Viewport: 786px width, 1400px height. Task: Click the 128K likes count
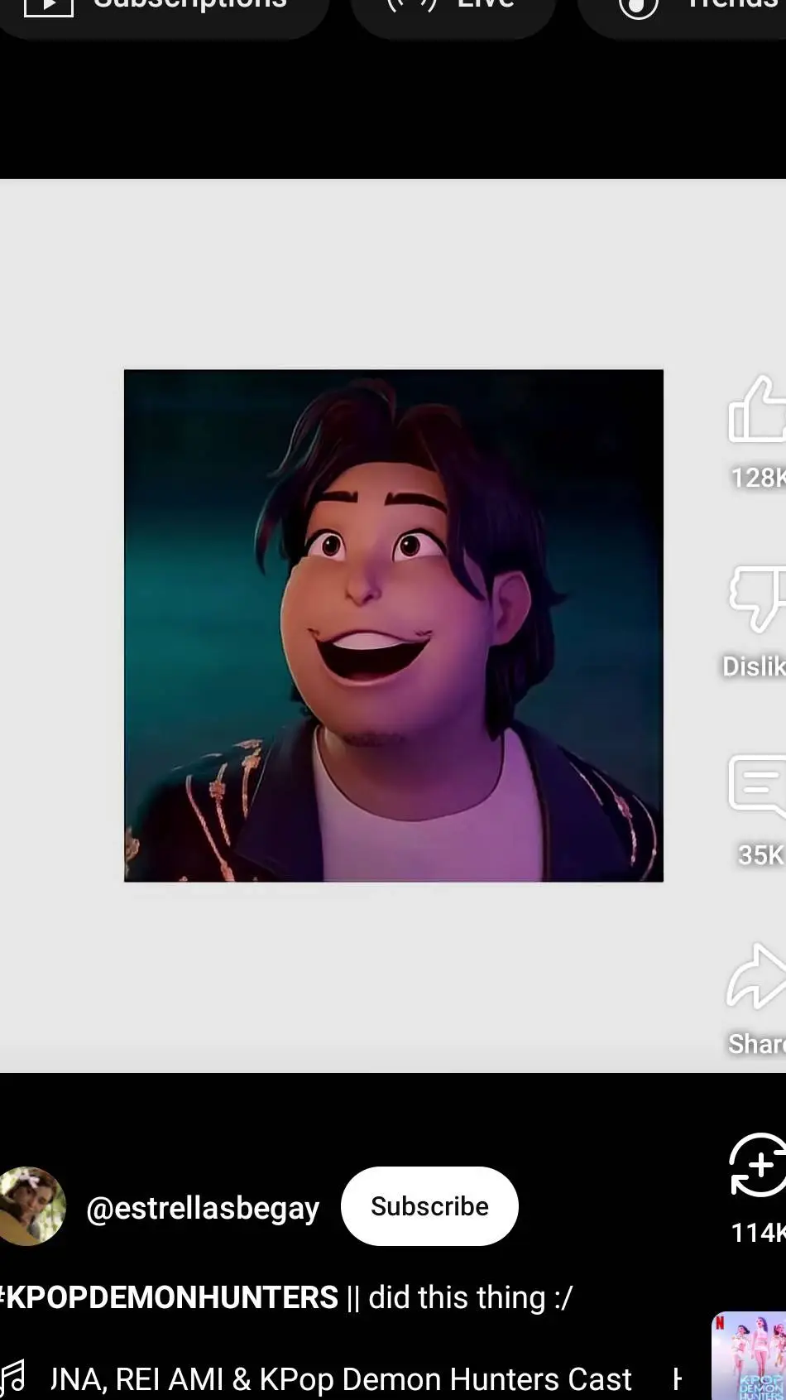(x=757, y=477)
